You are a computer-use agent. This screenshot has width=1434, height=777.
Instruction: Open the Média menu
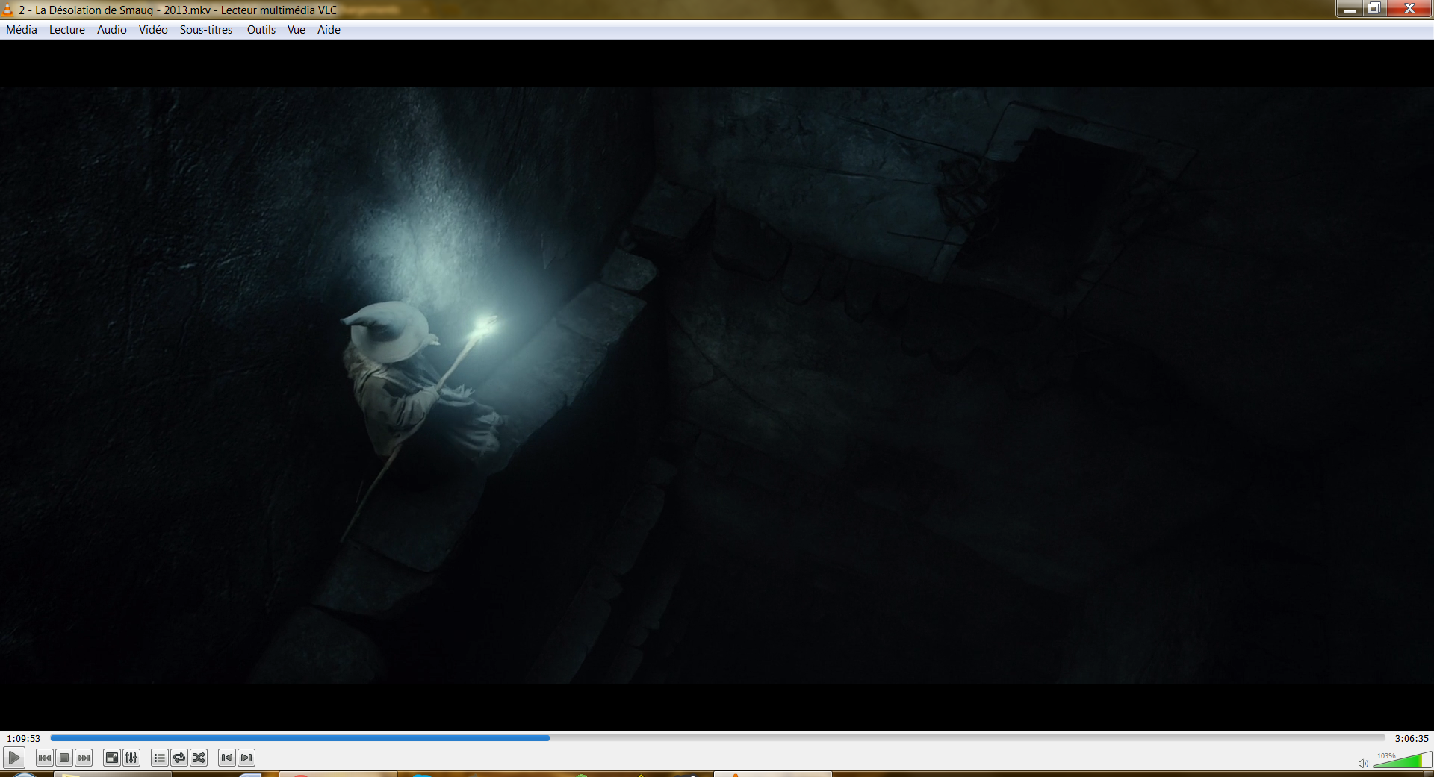pyautogui.click(x=22, y=30)
